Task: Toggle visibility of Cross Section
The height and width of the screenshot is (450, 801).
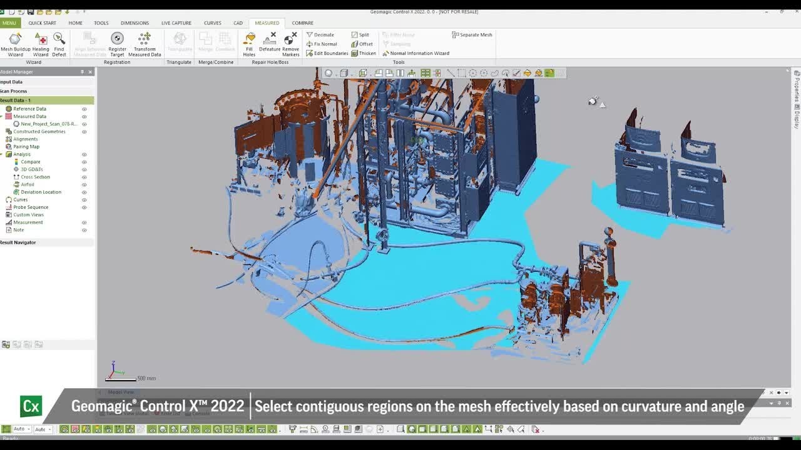Action: tap(84, 177)
